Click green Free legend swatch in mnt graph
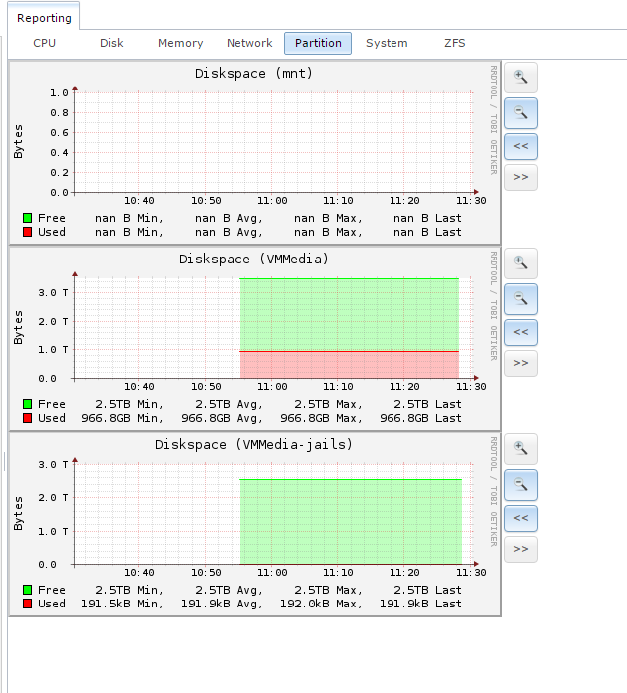This screenshot has width=627, height=693. 28,218
